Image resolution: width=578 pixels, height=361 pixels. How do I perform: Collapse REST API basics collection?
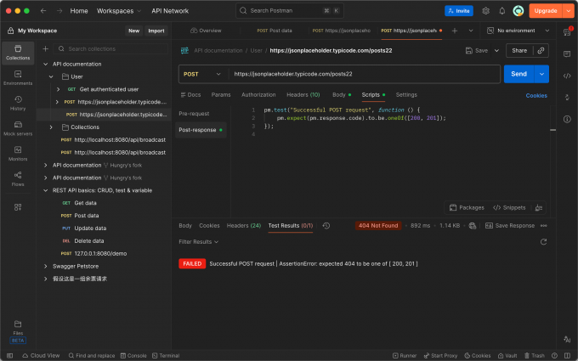[45, 190]
